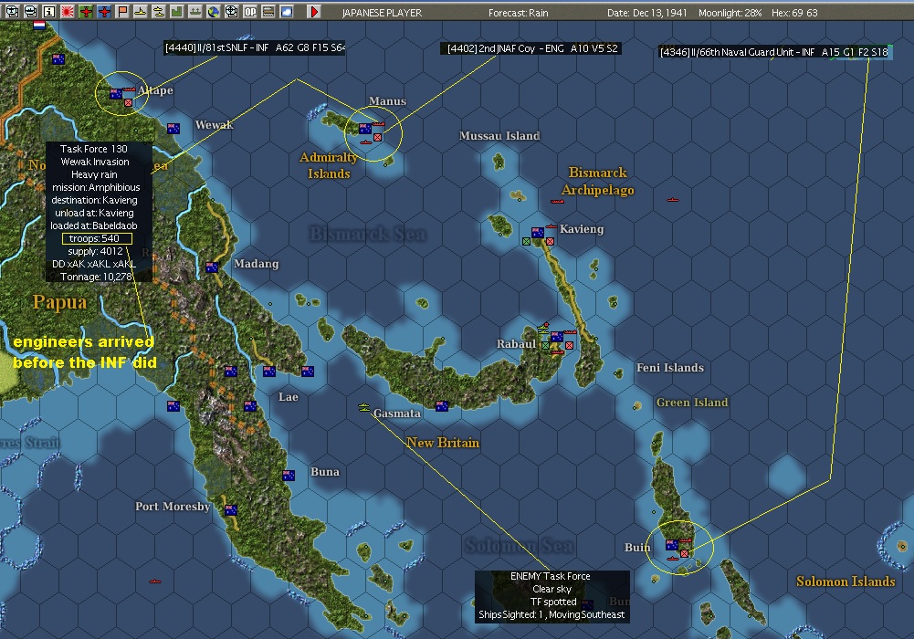Viewport: 914px width, 639px height.
Task: Click the 'Hex: 69 63' coordinates text
Action: [x=794, y=12]
